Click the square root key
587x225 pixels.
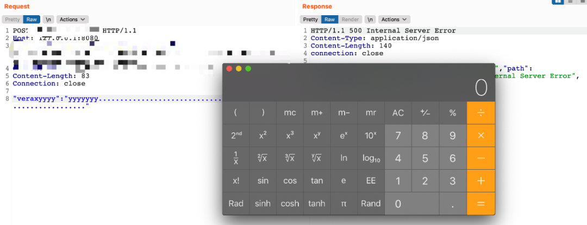point(263,158)
